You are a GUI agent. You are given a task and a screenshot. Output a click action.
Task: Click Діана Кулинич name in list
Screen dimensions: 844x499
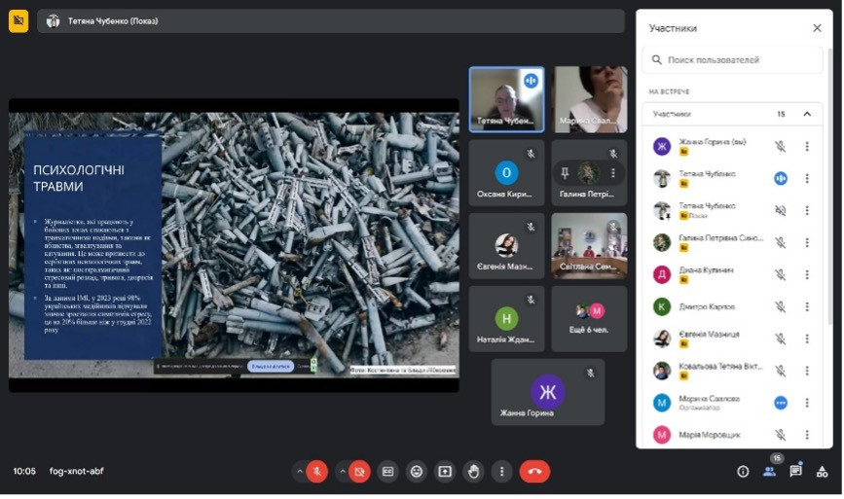tap(706, 270)
